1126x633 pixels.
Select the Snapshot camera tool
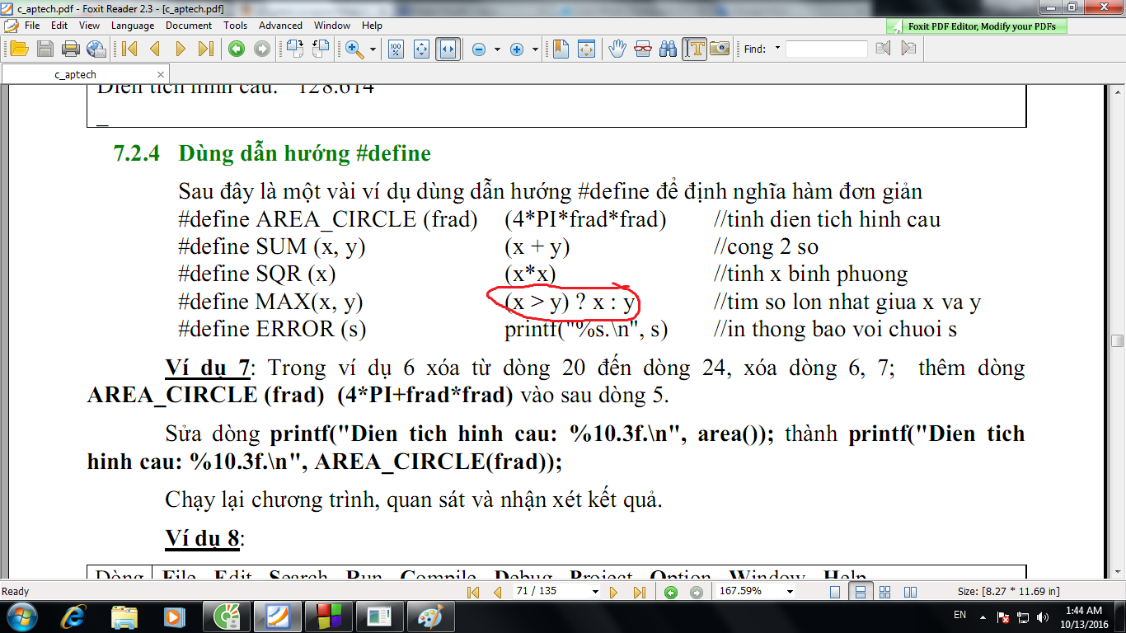click(x=720, y=49)
